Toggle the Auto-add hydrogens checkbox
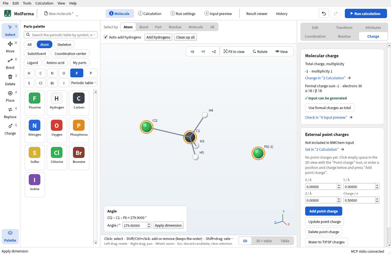 pos(106,37)
